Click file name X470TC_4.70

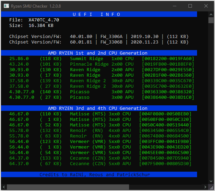coord(44,20)
